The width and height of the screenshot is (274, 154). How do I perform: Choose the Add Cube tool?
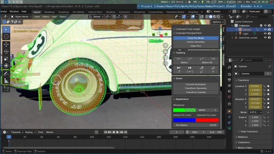click(x=6, y=89)
